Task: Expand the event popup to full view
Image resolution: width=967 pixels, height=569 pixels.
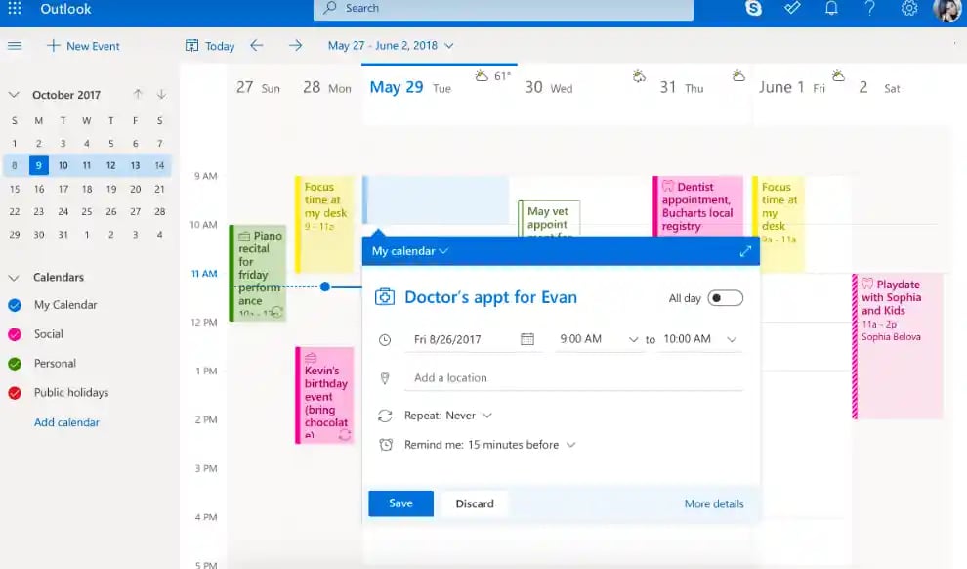Action: tap(745, 251)
